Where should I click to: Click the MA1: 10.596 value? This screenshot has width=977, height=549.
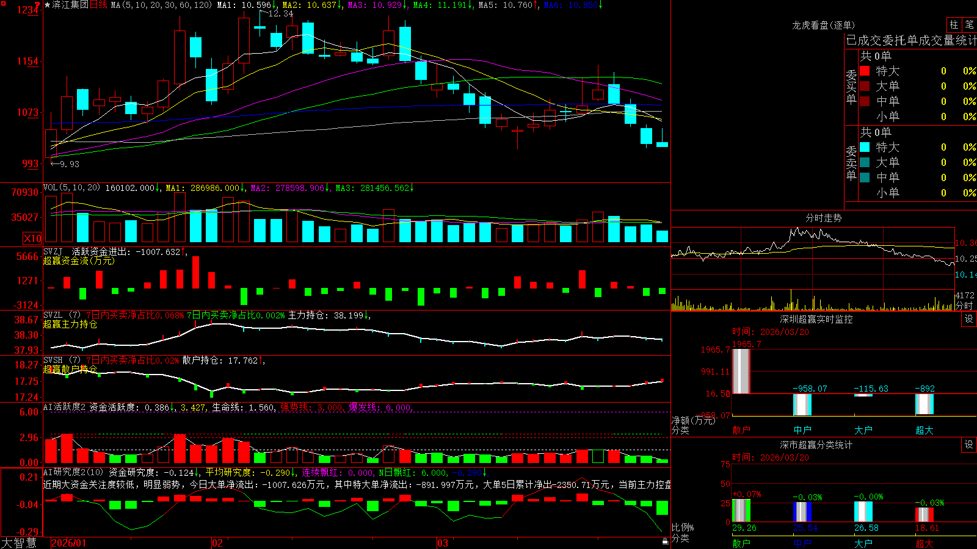click(244, 5)
